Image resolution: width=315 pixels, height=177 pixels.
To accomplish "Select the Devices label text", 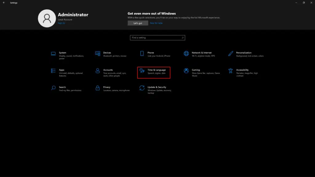I will pos(107,53).
